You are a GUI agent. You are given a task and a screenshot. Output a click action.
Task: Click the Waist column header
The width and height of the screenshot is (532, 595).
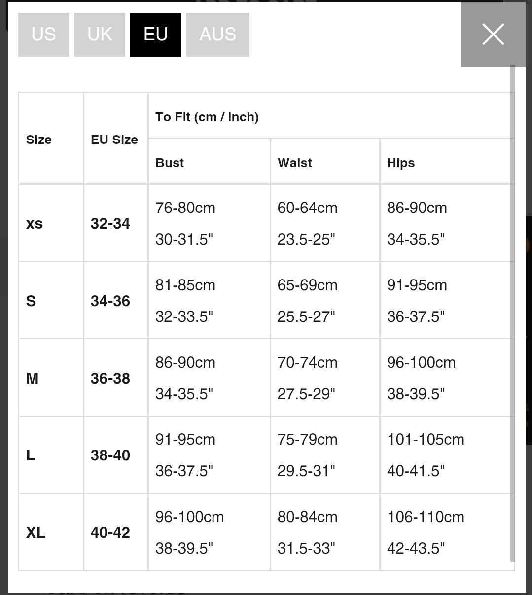[x=295, y=163]
